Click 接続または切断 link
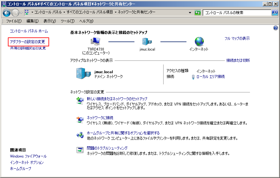The width and height of the screenshot is (280, 178). pyautogui.click(x=238, y=60)
